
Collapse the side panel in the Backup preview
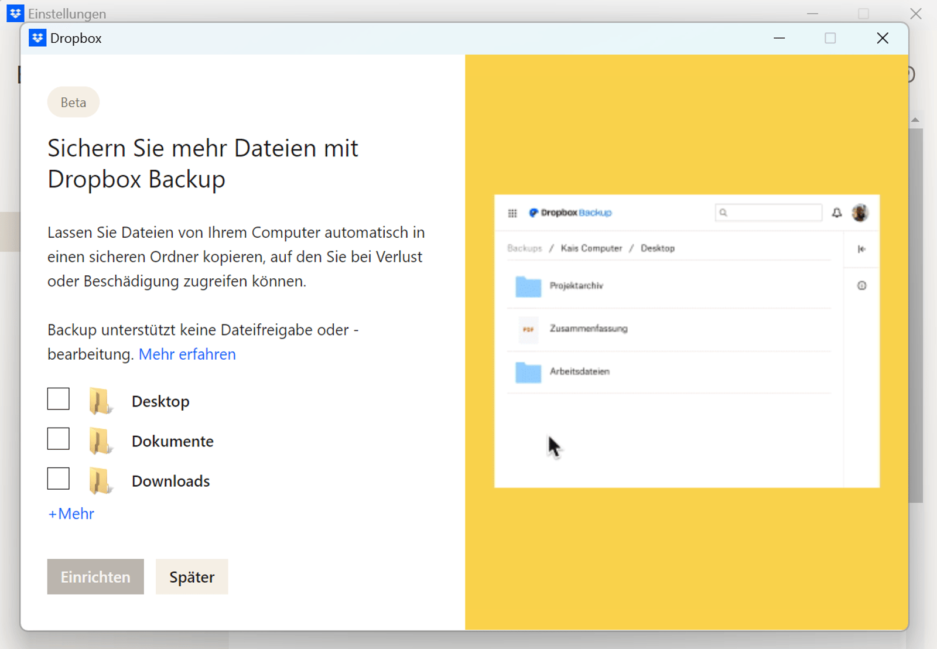861,248
